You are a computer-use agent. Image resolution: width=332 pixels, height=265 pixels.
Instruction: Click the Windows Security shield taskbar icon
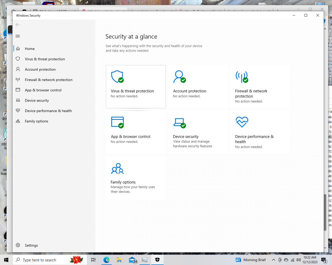coord(157,260)
